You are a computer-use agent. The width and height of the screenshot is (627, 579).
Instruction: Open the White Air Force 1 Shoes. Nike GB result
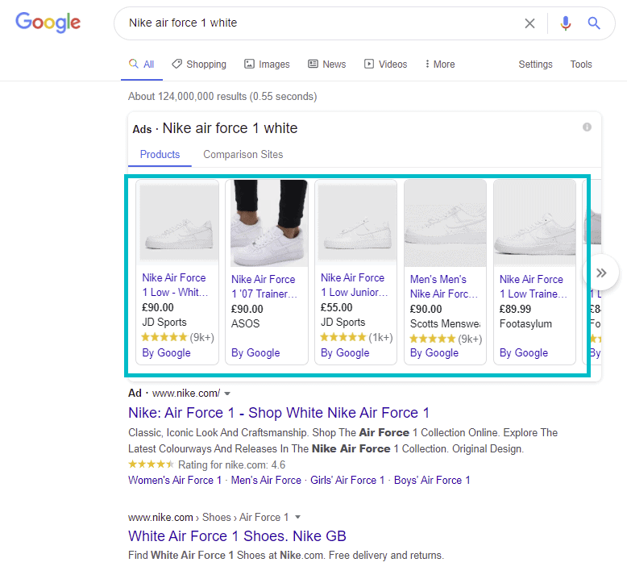click(x=237, y=536)
